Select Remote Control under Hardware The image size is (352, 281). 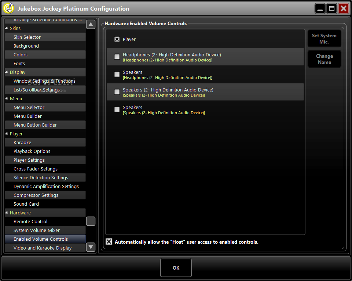click(45, 221)
